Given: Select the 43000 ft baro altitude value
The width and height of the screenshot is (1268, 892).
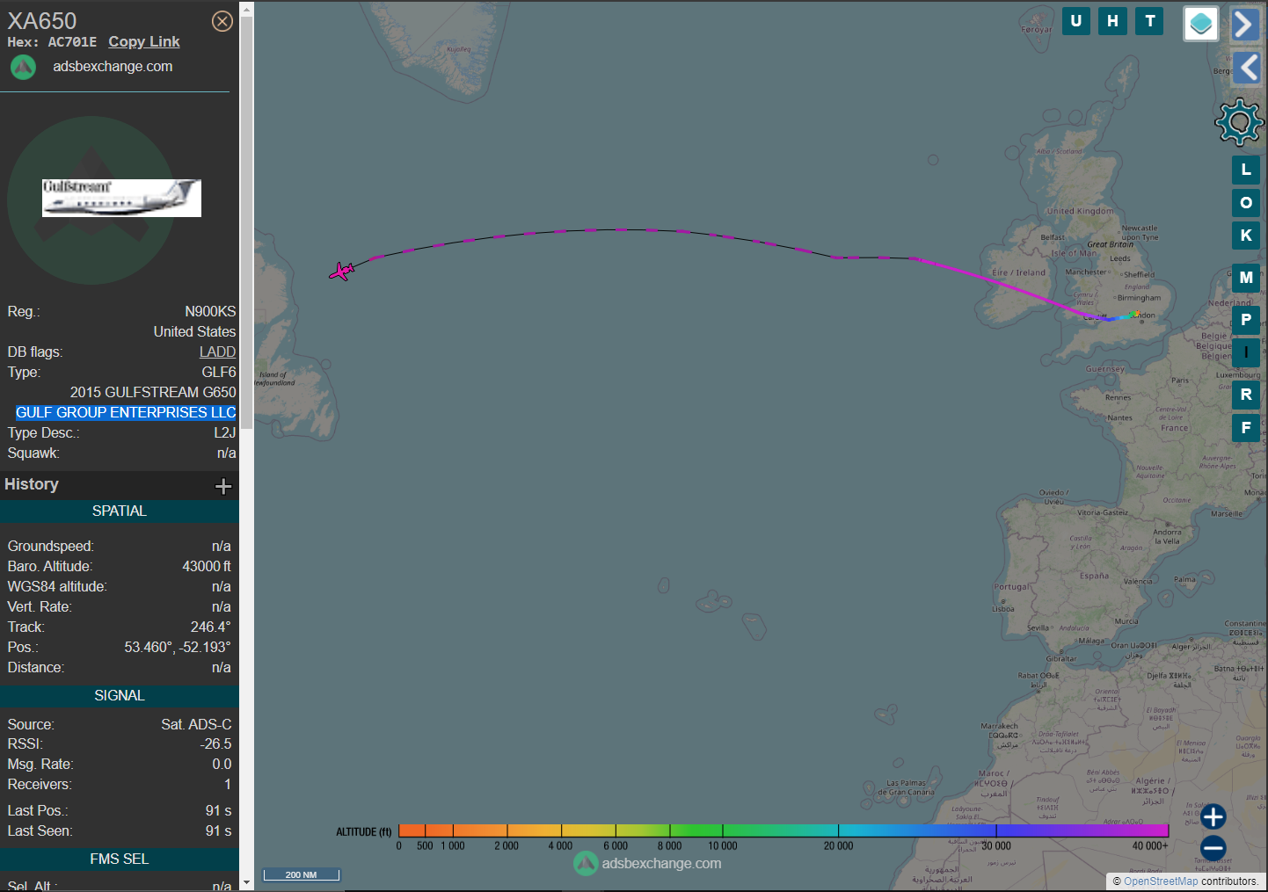Looking at the screenshot, I should pos(207,566).
